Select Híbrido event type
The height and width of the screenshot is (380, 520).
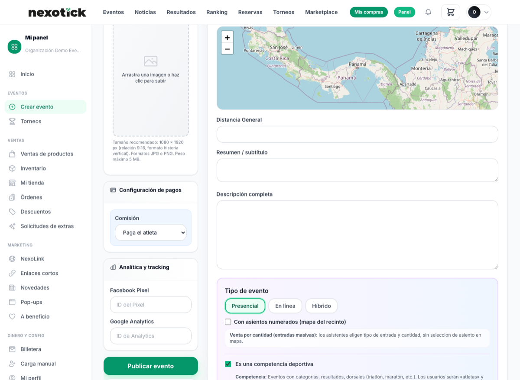(322, 306)
